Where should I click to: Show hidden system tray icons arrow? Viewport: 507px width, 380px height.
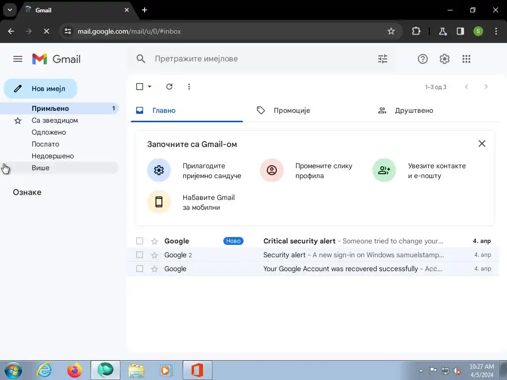tap(421, 371)
